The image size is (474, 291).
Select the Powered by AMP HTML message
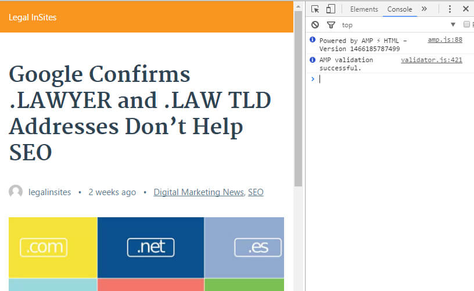(x=362, y=45)
